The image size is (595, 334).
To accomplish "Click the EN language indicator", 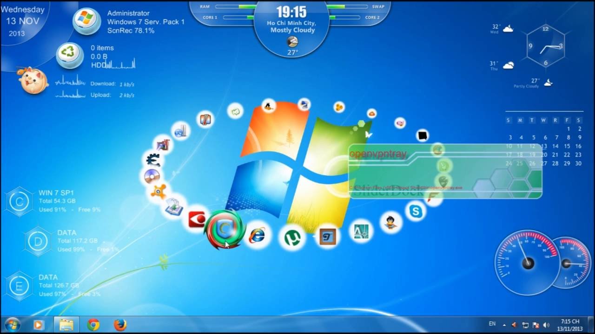I will click(x=492, y=323).
